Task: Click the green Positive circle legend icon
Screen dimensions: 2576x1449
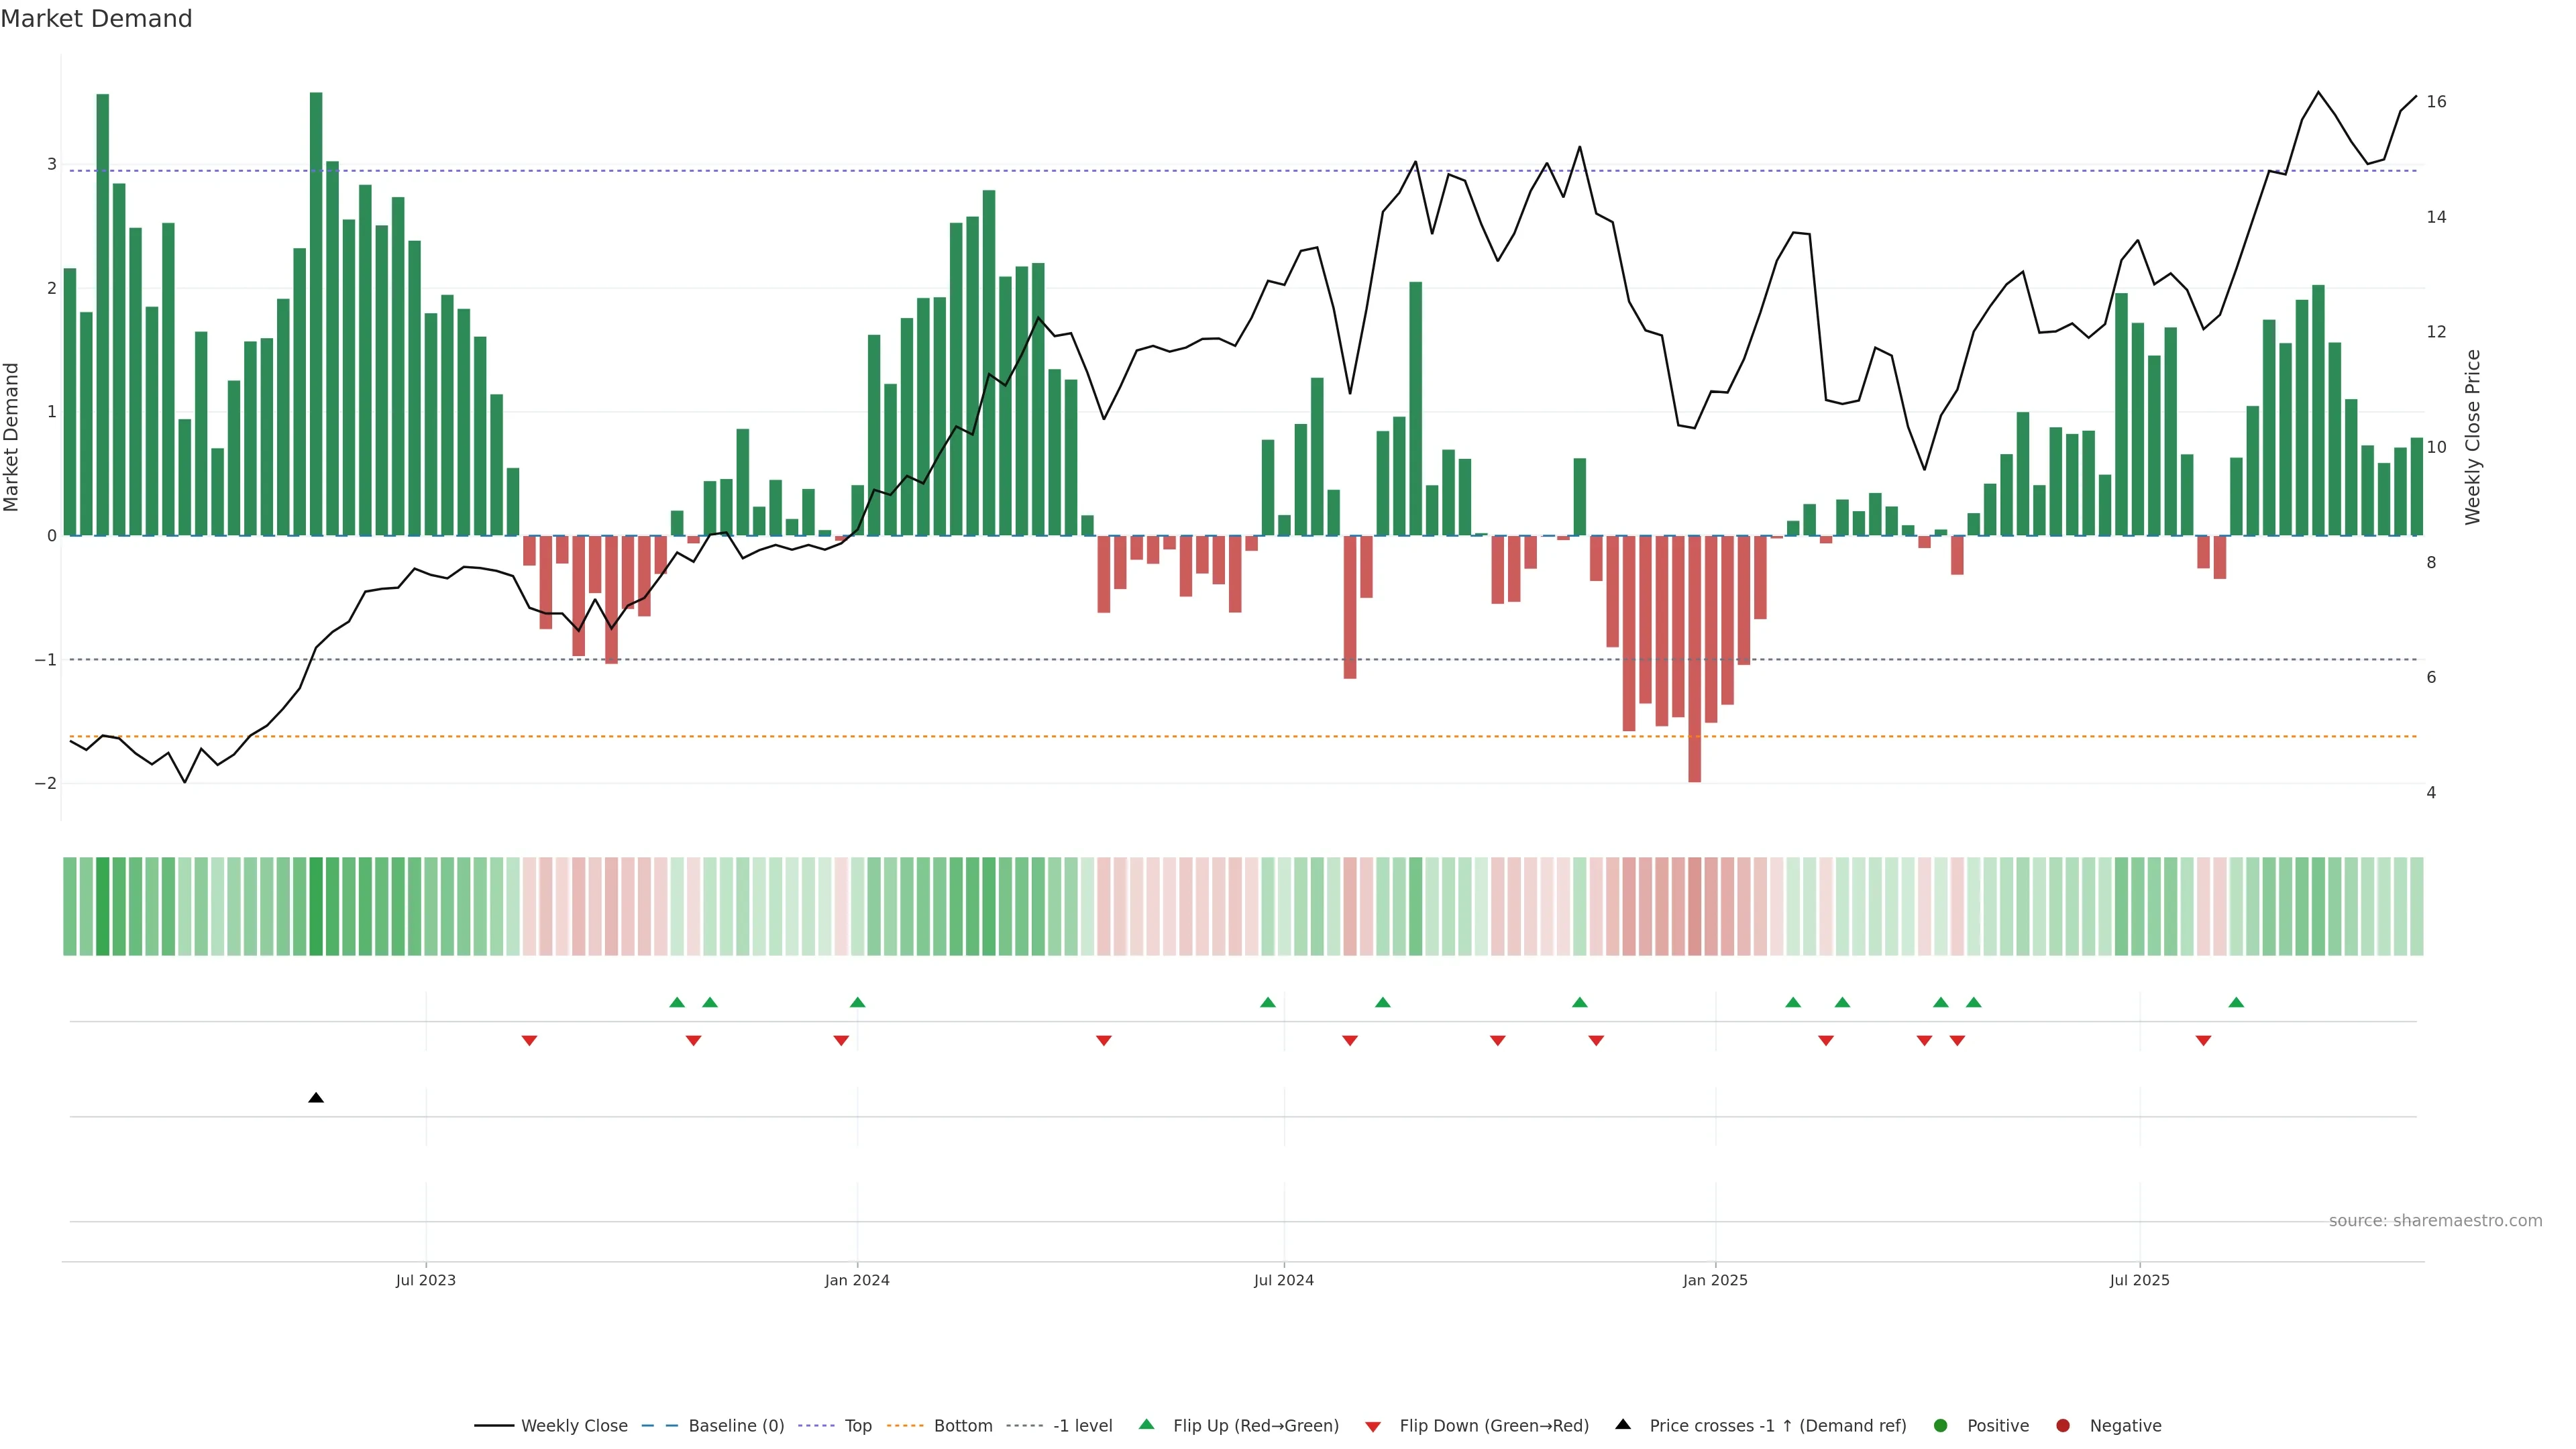Action: coord(1941,1426)
